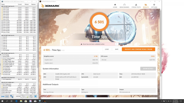Click the CPU score value 9 814
Image resolution: width=184 pixels, height=103 pixels.
click(153, 56)
